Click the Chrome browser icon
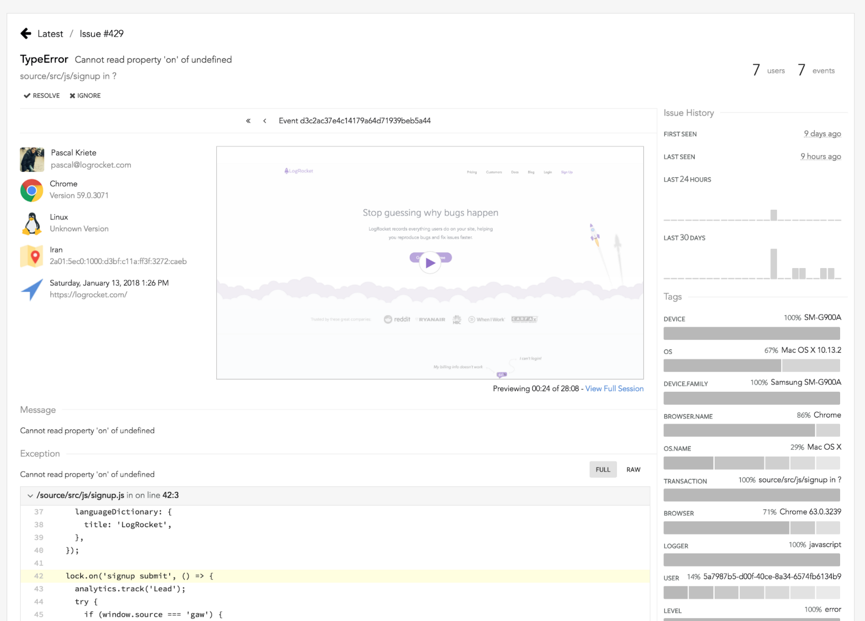865x621 pixels. pyautogui.click(x=32, y=190)
